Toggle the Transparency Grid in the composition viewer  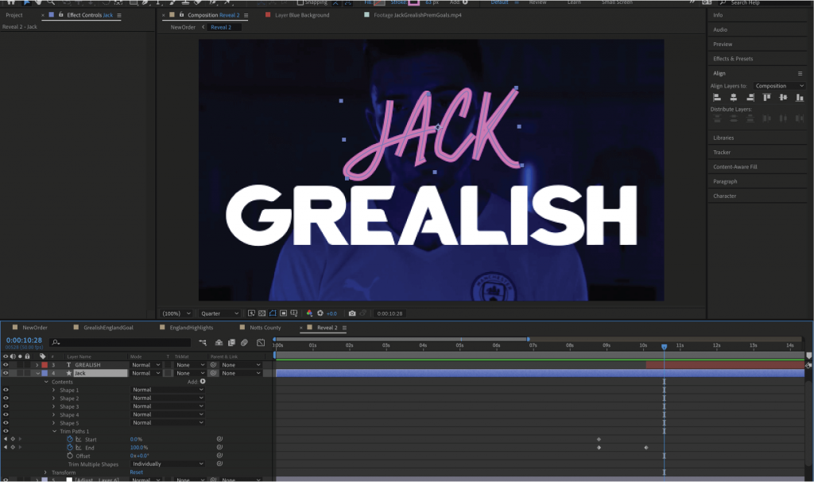pyautogui.click(x=262, y=313)
